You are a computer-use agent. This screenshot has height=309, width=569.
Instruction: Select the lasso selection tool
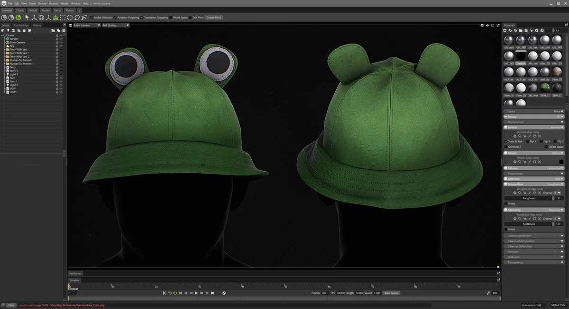77,18
